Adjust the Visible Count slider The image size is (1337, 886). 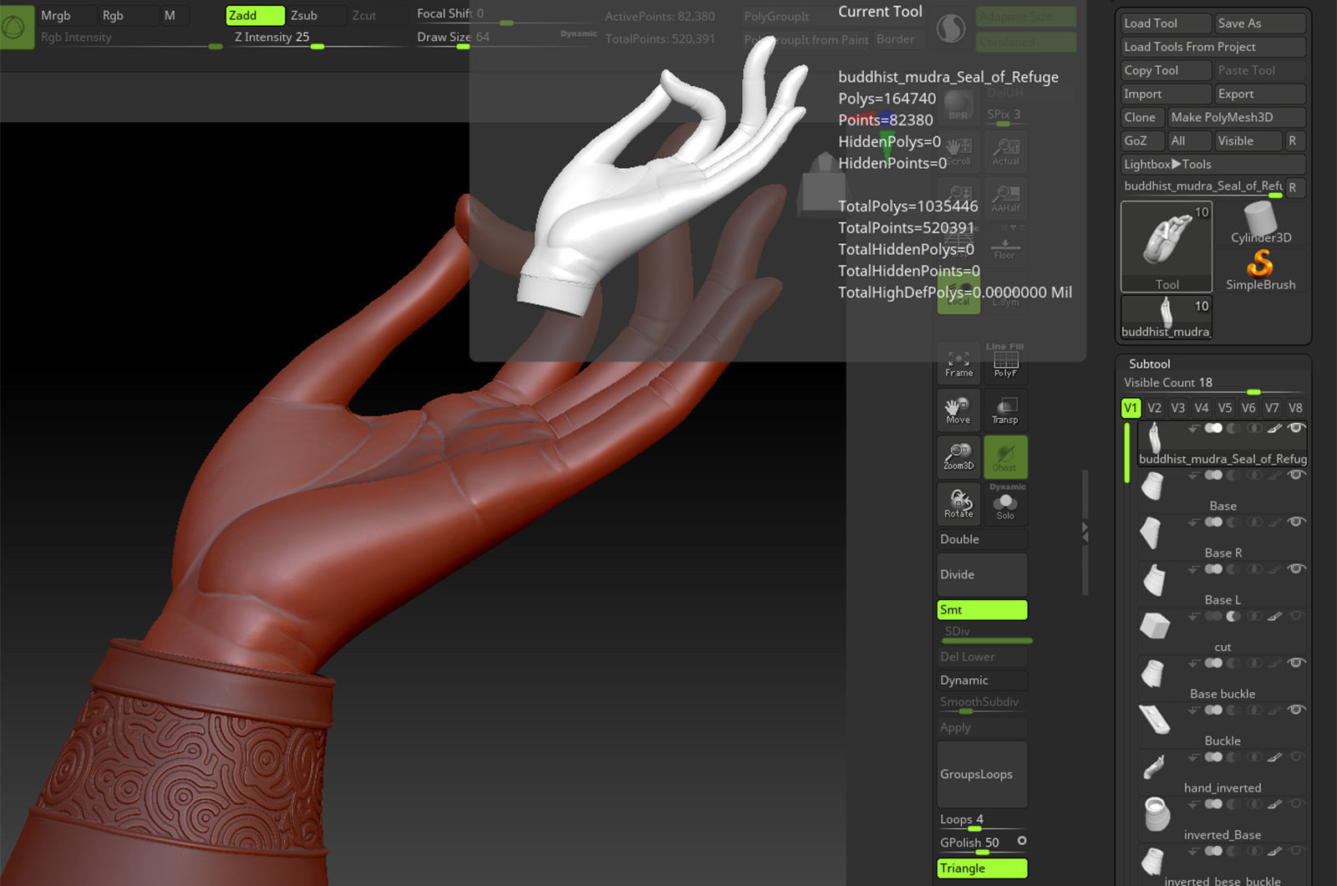1213,384
